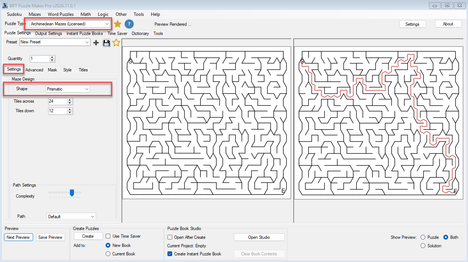
Task: Select the Both preview option
Action: click(446, 237)
